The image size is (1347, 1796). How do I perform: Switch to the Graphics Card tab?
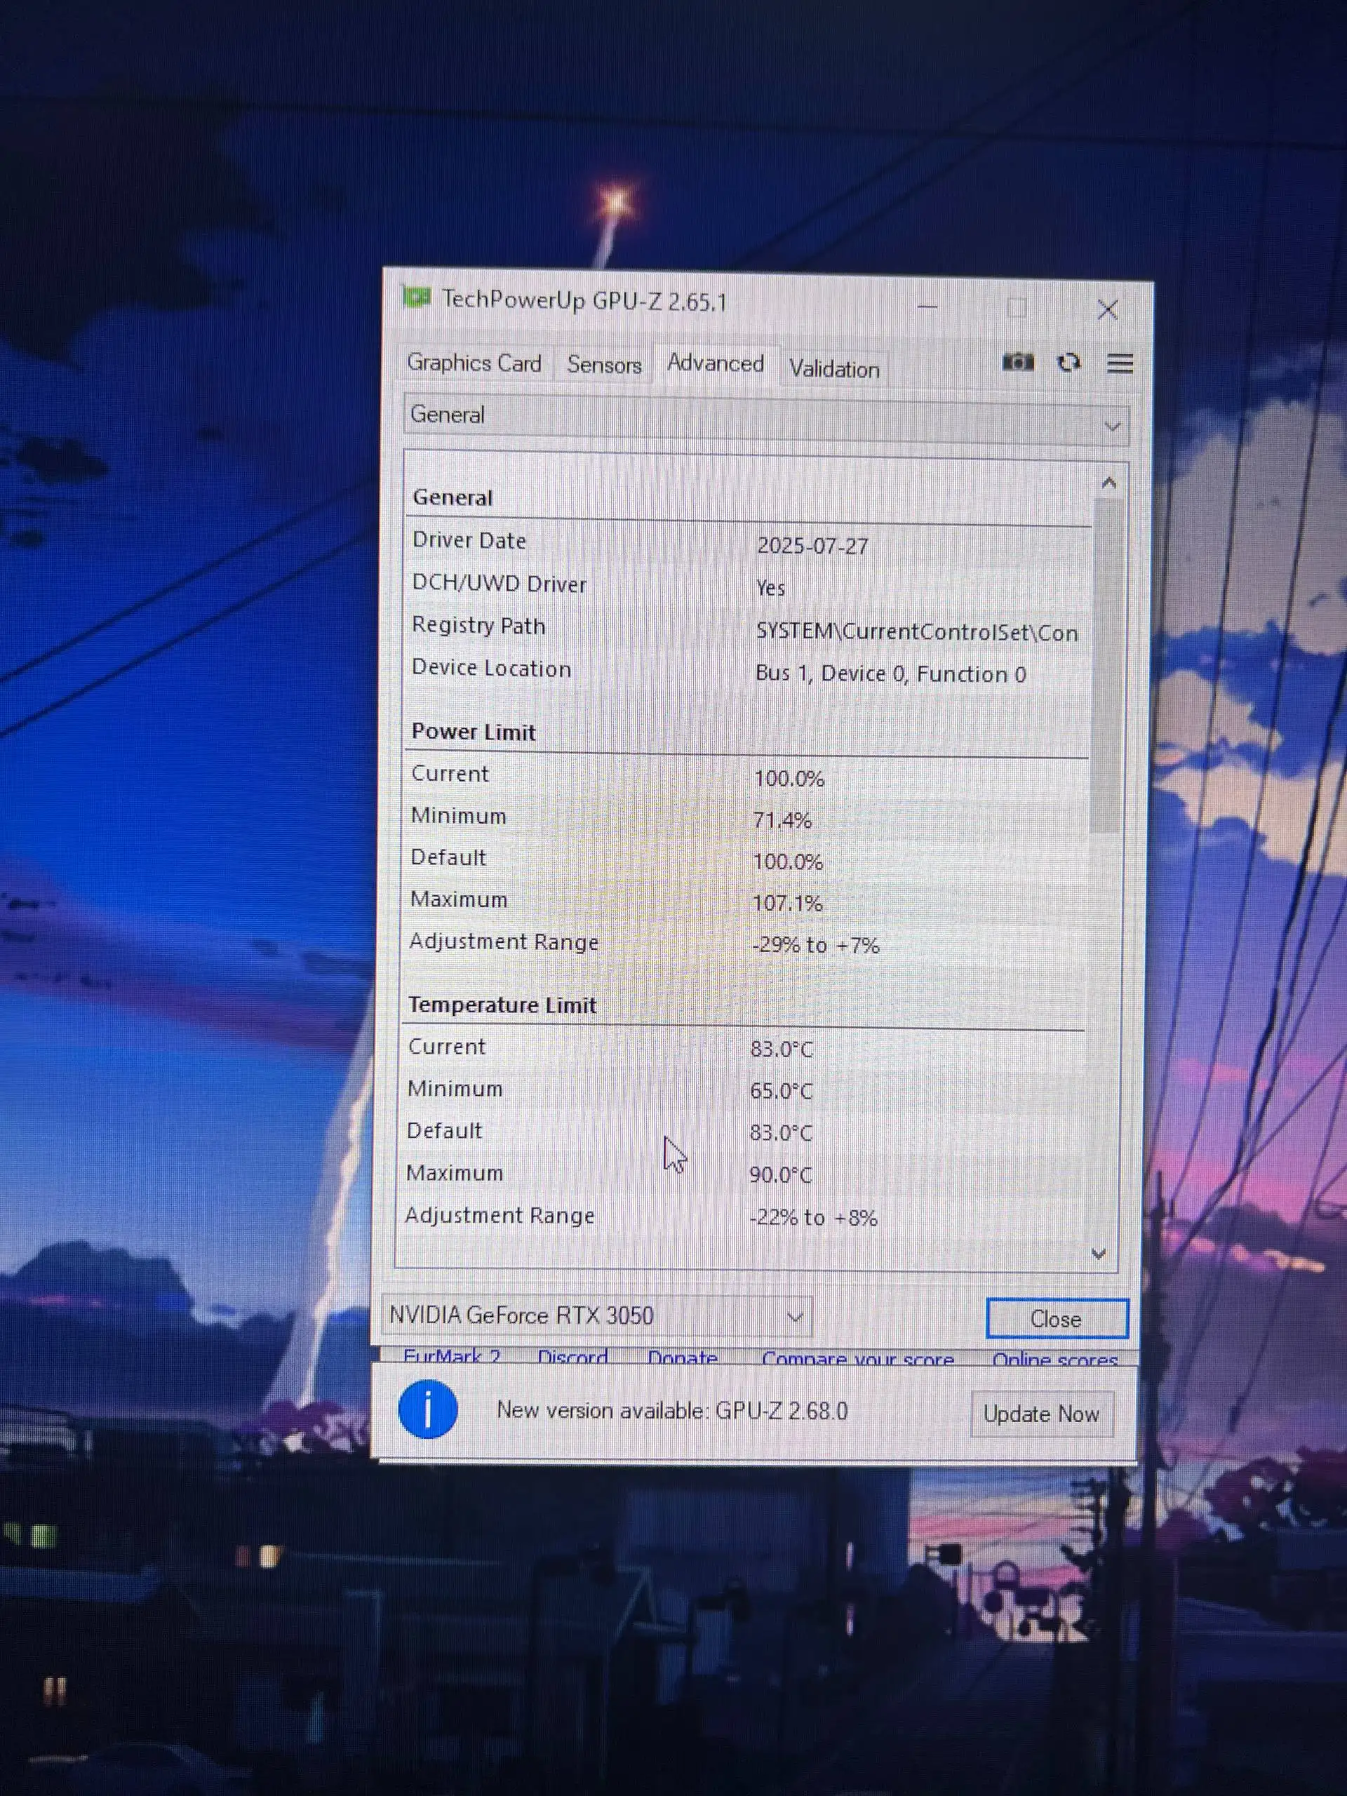click(474, 363)
